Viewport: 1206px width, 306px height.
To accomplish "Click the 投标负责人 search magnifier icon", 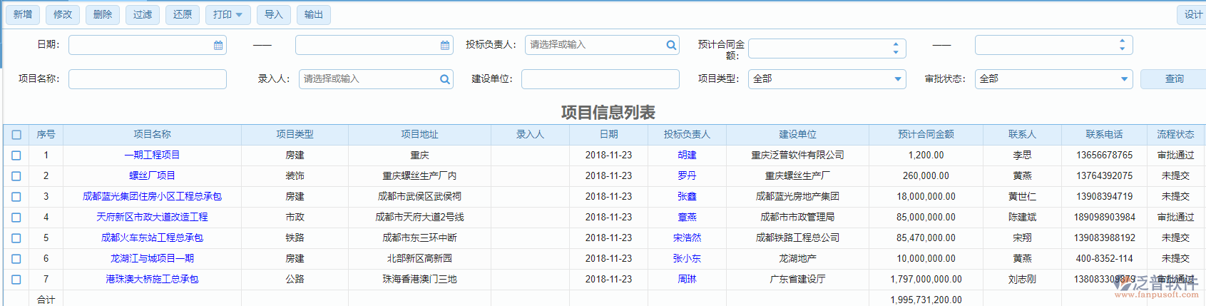I will pos(671,45).
